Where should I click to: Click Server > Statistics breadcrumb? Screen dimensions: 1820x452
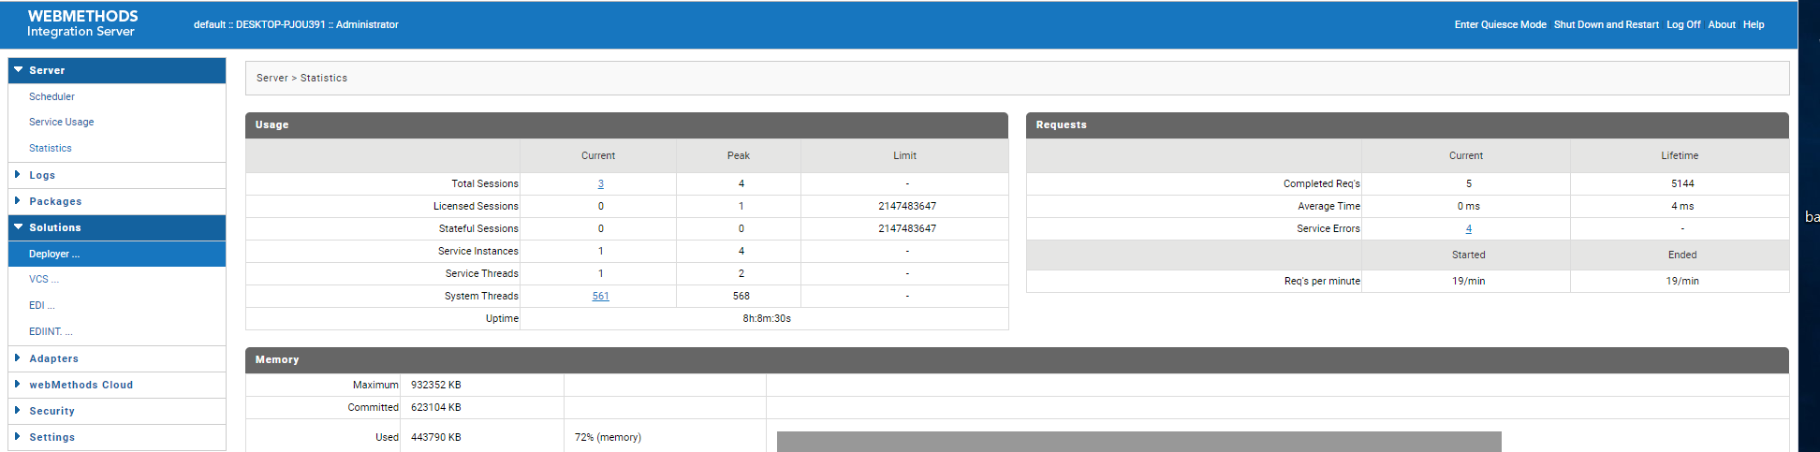[x=301, y=78]
